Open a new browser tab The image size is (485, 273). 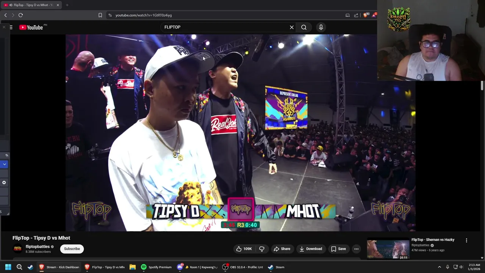[x=67, y=5]
